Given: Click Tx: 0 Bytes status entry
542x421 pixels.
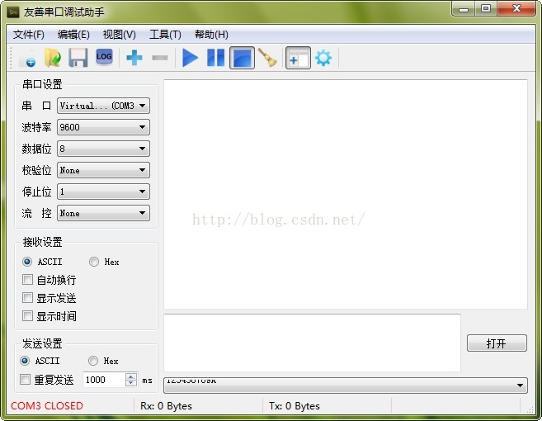Looking at the screenshot, I should [x=295, y=406].
